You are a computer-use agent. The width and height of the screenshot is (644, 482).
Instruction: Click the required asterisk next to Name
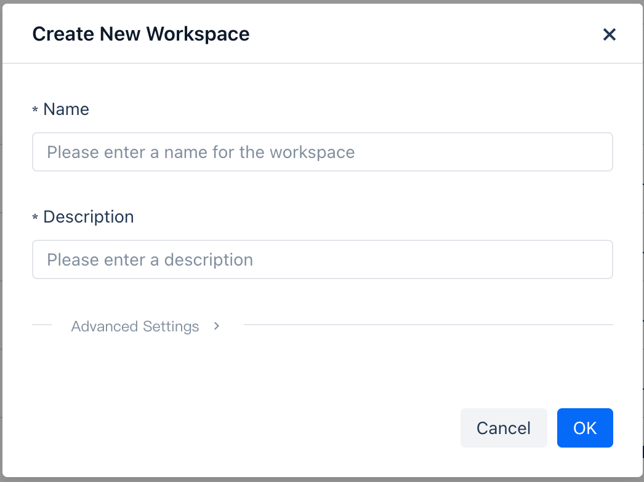35,110
